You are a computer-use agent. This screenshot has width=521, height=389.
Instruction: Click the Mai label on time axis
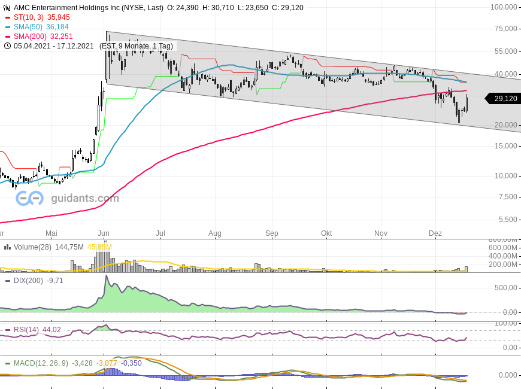point(52,233)
